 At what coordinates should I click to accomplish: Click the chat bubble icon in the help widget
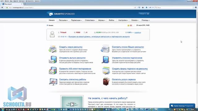coord(172,106)
